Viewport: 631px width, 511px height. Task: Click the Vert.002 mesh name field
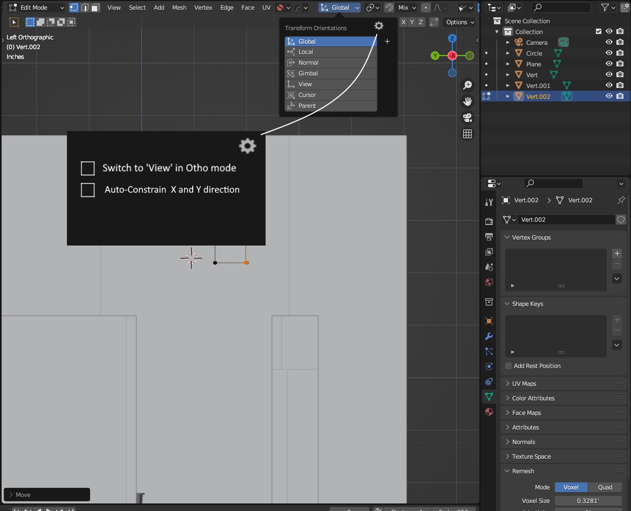point(566,220)
